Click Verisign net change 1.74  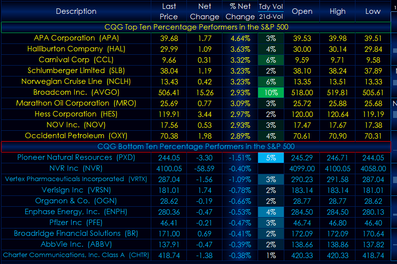[x=205, y=190]
